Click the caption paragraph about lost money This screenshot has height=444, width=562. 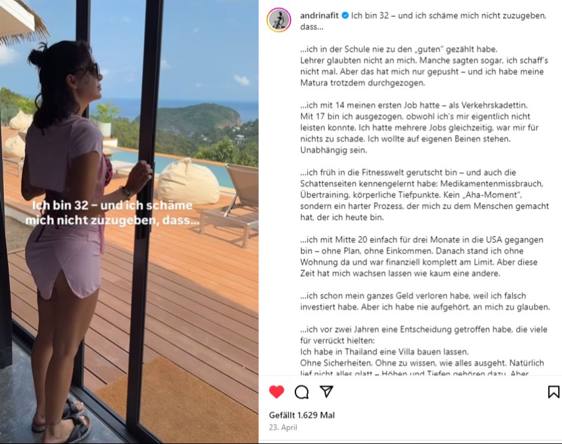pos(425,301)
